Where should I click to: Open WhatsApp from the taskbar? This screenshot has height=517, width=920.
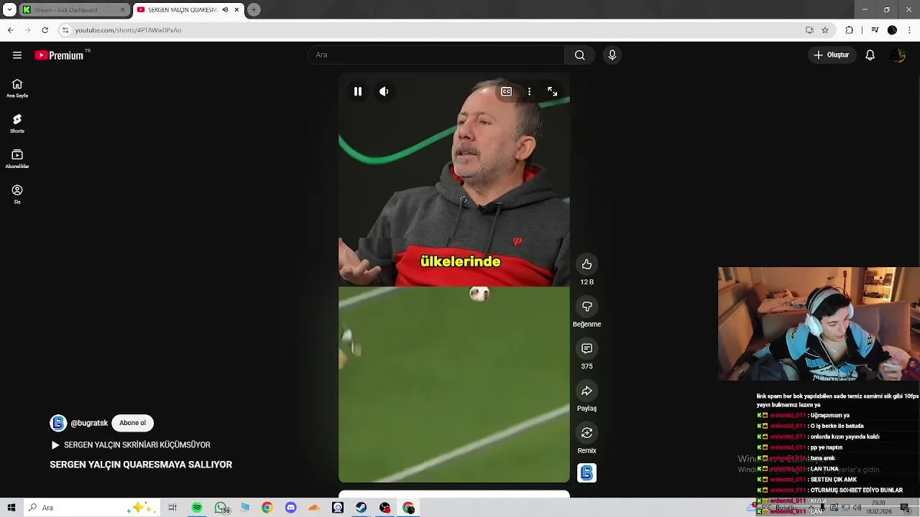(x=221, y=508)
